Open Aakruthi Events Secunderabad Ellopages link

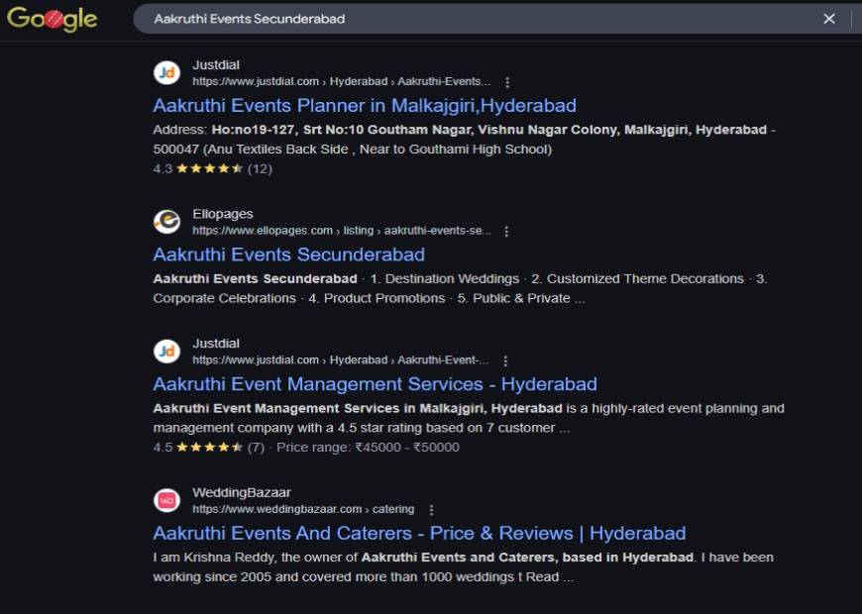(x=288, y=254)
